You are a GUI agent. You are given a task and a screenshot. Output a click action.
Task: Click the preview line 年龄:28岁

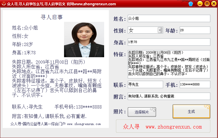pyautogui.click(x=22, y=44)
